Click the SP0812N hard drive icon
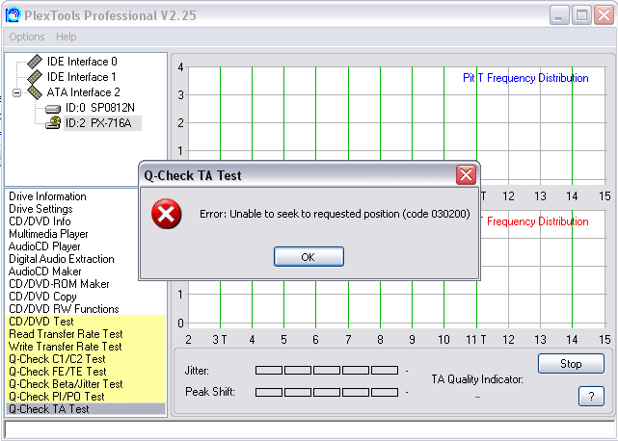Screen dimensions: 618x441 [53, 108]
